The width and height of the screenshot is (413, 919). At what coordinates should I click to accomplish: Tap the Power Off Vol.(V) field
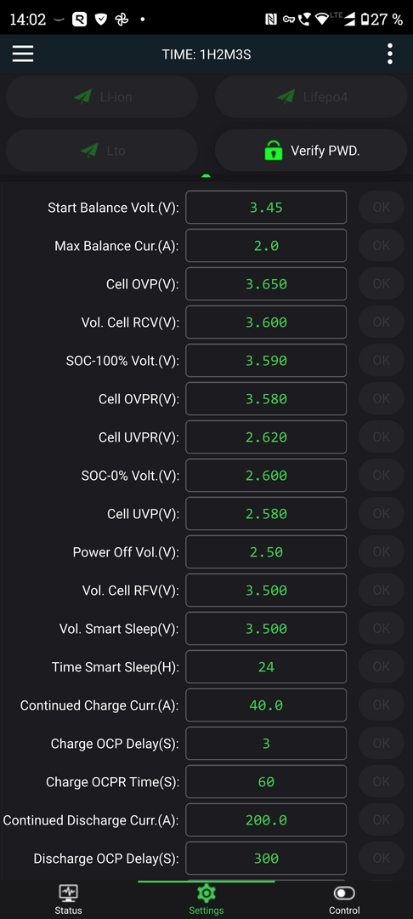[x=266, y=552]
